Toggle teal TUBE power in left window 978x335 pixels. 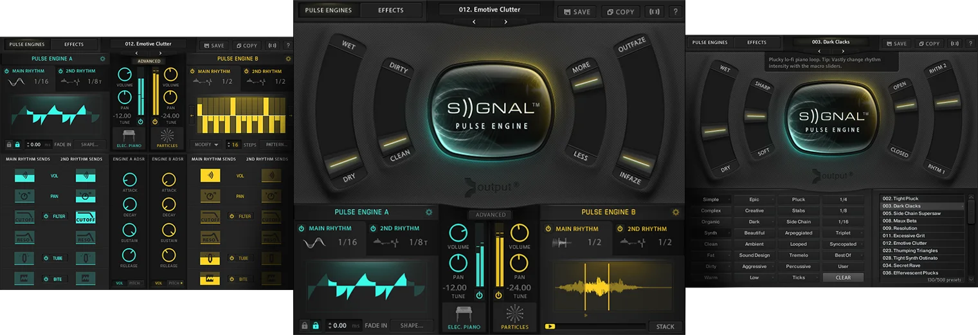[46, 258]
